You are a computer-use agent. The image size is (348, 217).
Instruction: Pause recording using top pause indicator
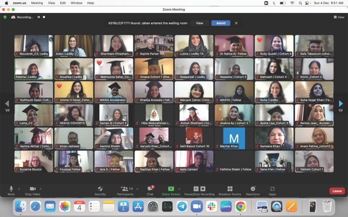tap(39, 17)
